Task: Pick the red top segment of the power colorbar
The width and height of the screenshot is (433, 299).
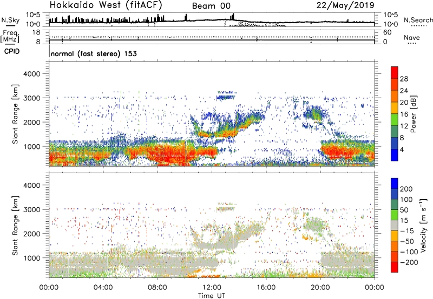Action: (395, 73)
